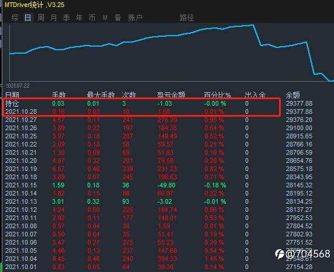Click balance value 29100.00
Viewport: 334px width, 272px height.
[299, 128]
